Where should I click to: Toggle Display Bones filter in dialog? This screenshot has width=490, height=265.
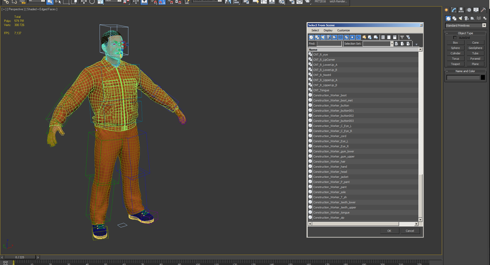click(x=358, y=37)
